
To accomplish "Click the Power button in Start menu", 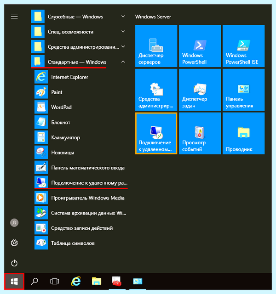I will tap(14, 263).
